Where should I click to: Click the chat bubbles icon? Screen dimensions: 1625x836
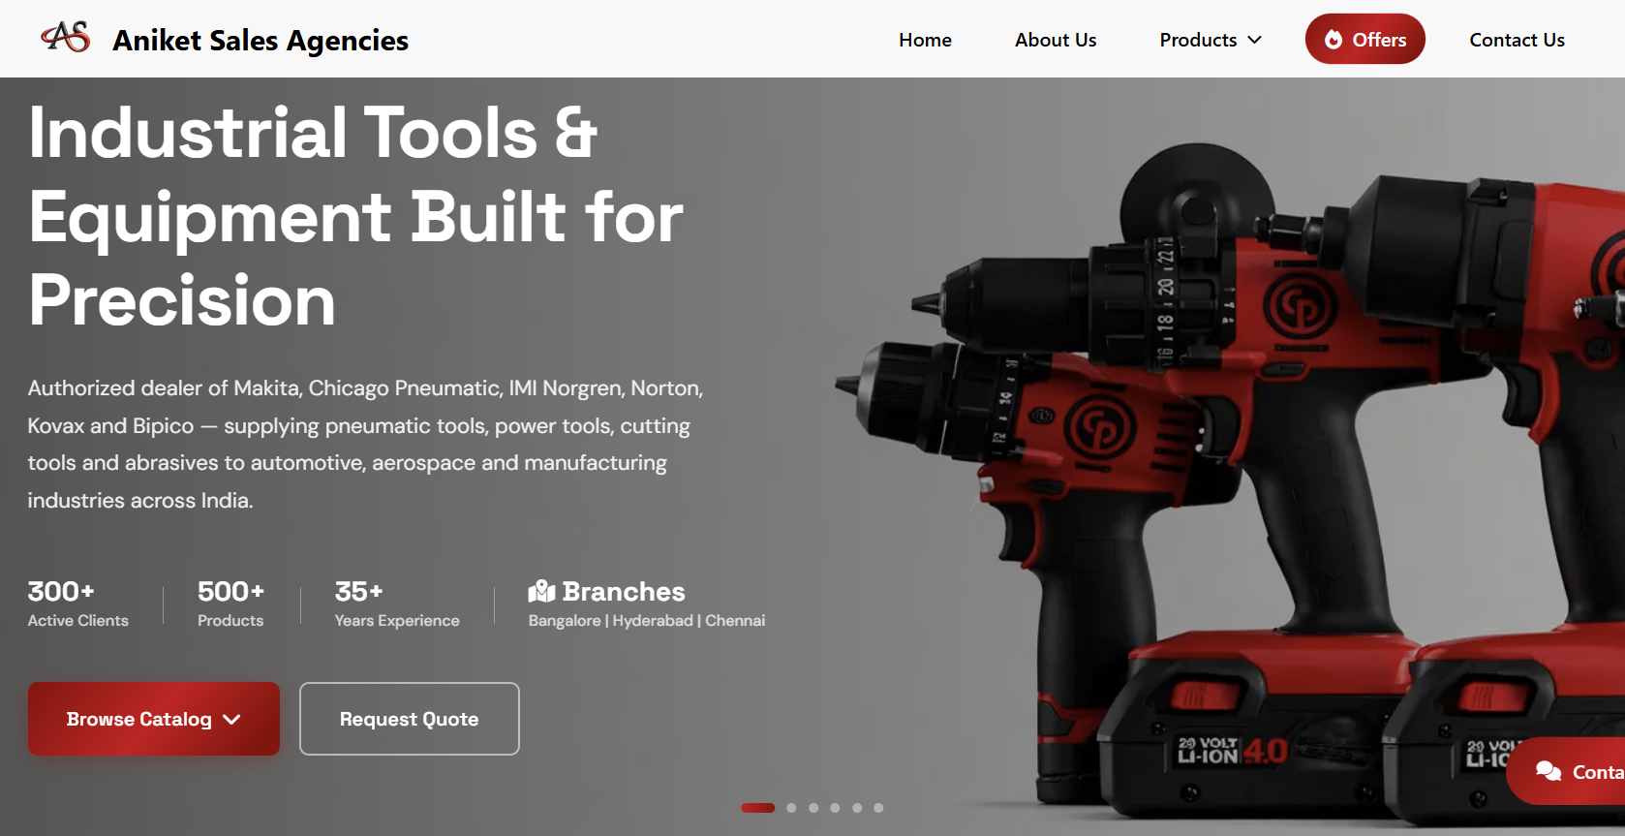[x=1548, y=771]
